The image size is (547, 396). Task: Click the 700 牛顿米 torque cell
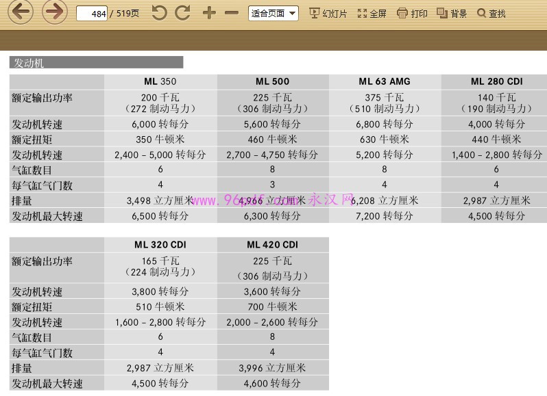tap(272, 306)
